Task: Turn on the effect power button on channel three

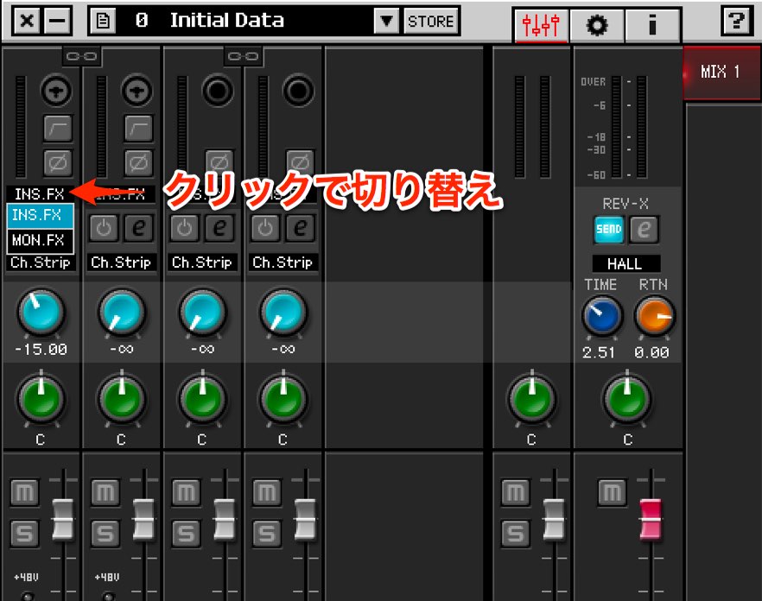Action: tap(184, 227)
